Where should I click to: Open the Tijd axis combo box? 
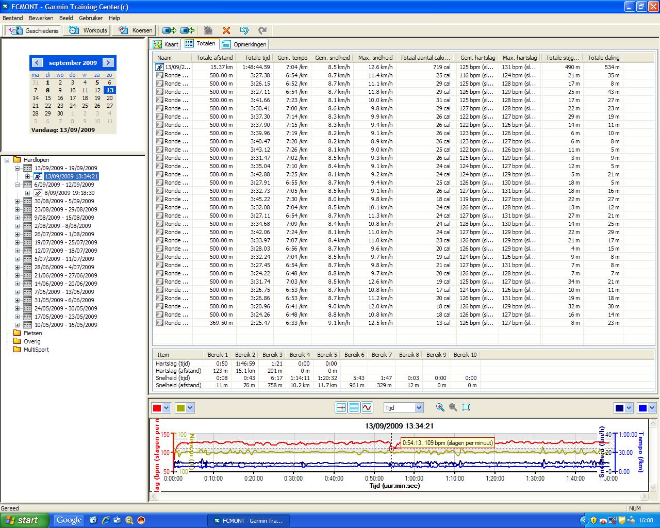click(x=403, y=408)
